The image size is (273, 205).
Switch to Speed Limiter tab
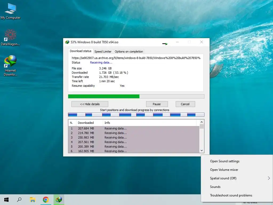pos(103,52)
